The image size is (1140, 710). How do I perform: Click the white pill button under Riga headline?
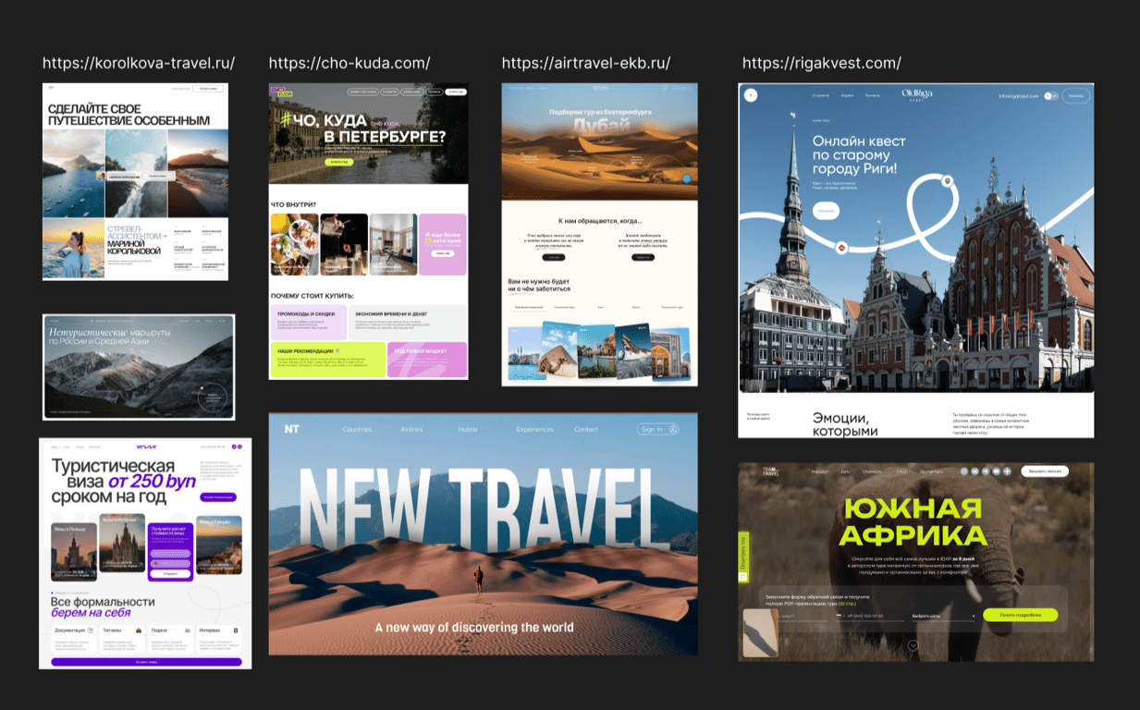point(826,211)
